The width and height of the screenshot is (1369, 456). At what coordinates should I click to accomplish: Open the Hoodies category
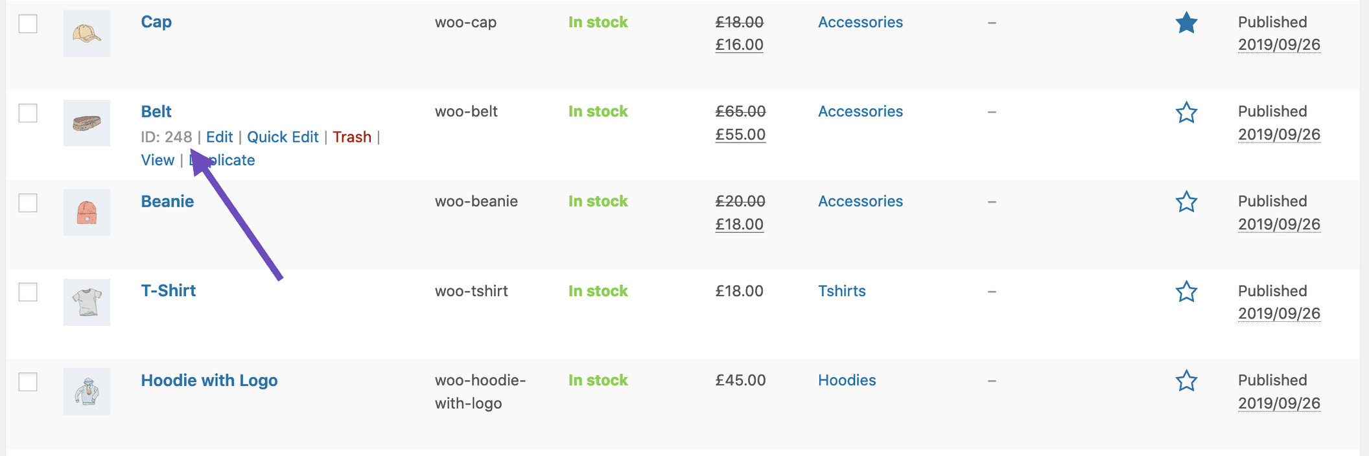(846, 380)
